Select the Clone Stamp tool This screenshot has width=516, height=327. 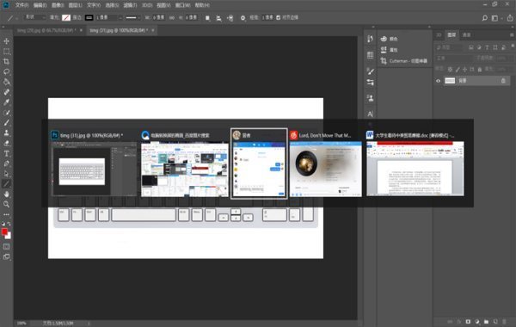[6, 133]
